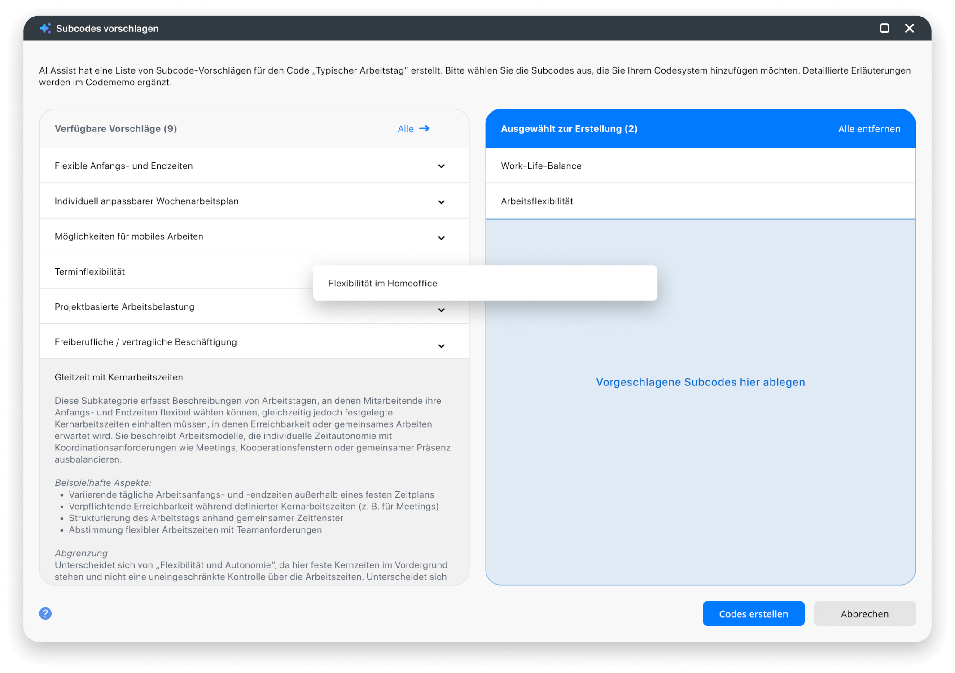Viewport: 955px width, 673px height.
Task: Click the Vorgeschlagene Subcodes hier ablegen drop zone
Action: tap(700, 382)
